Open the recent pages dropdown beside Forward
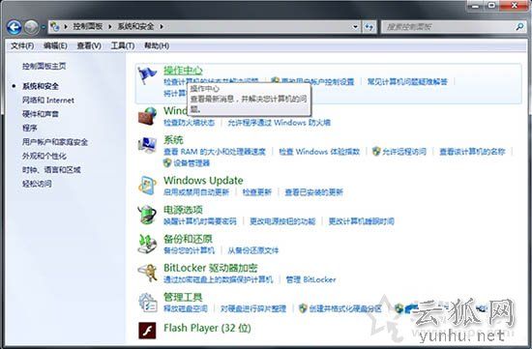 click(x=44, y=27)
